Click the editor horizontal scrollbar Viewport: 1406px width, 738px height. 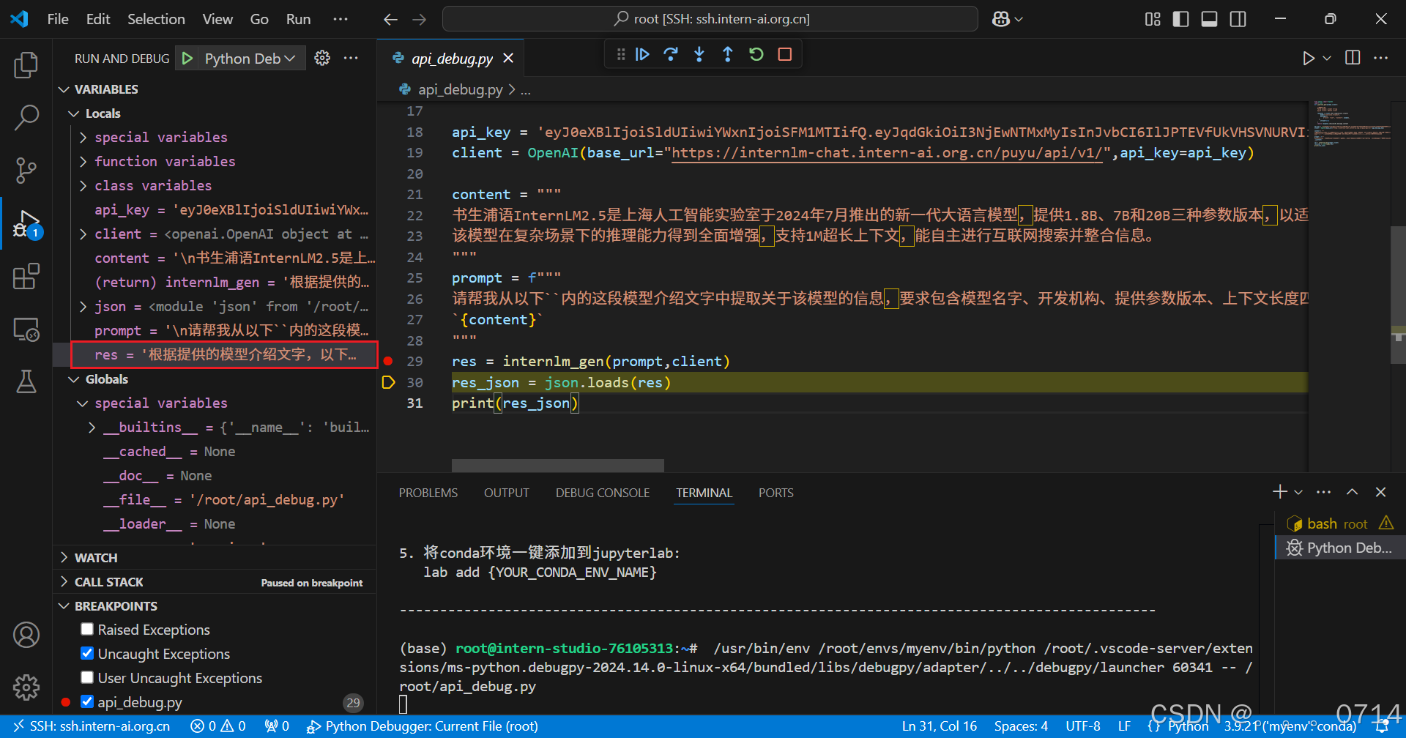click(557, 466)
